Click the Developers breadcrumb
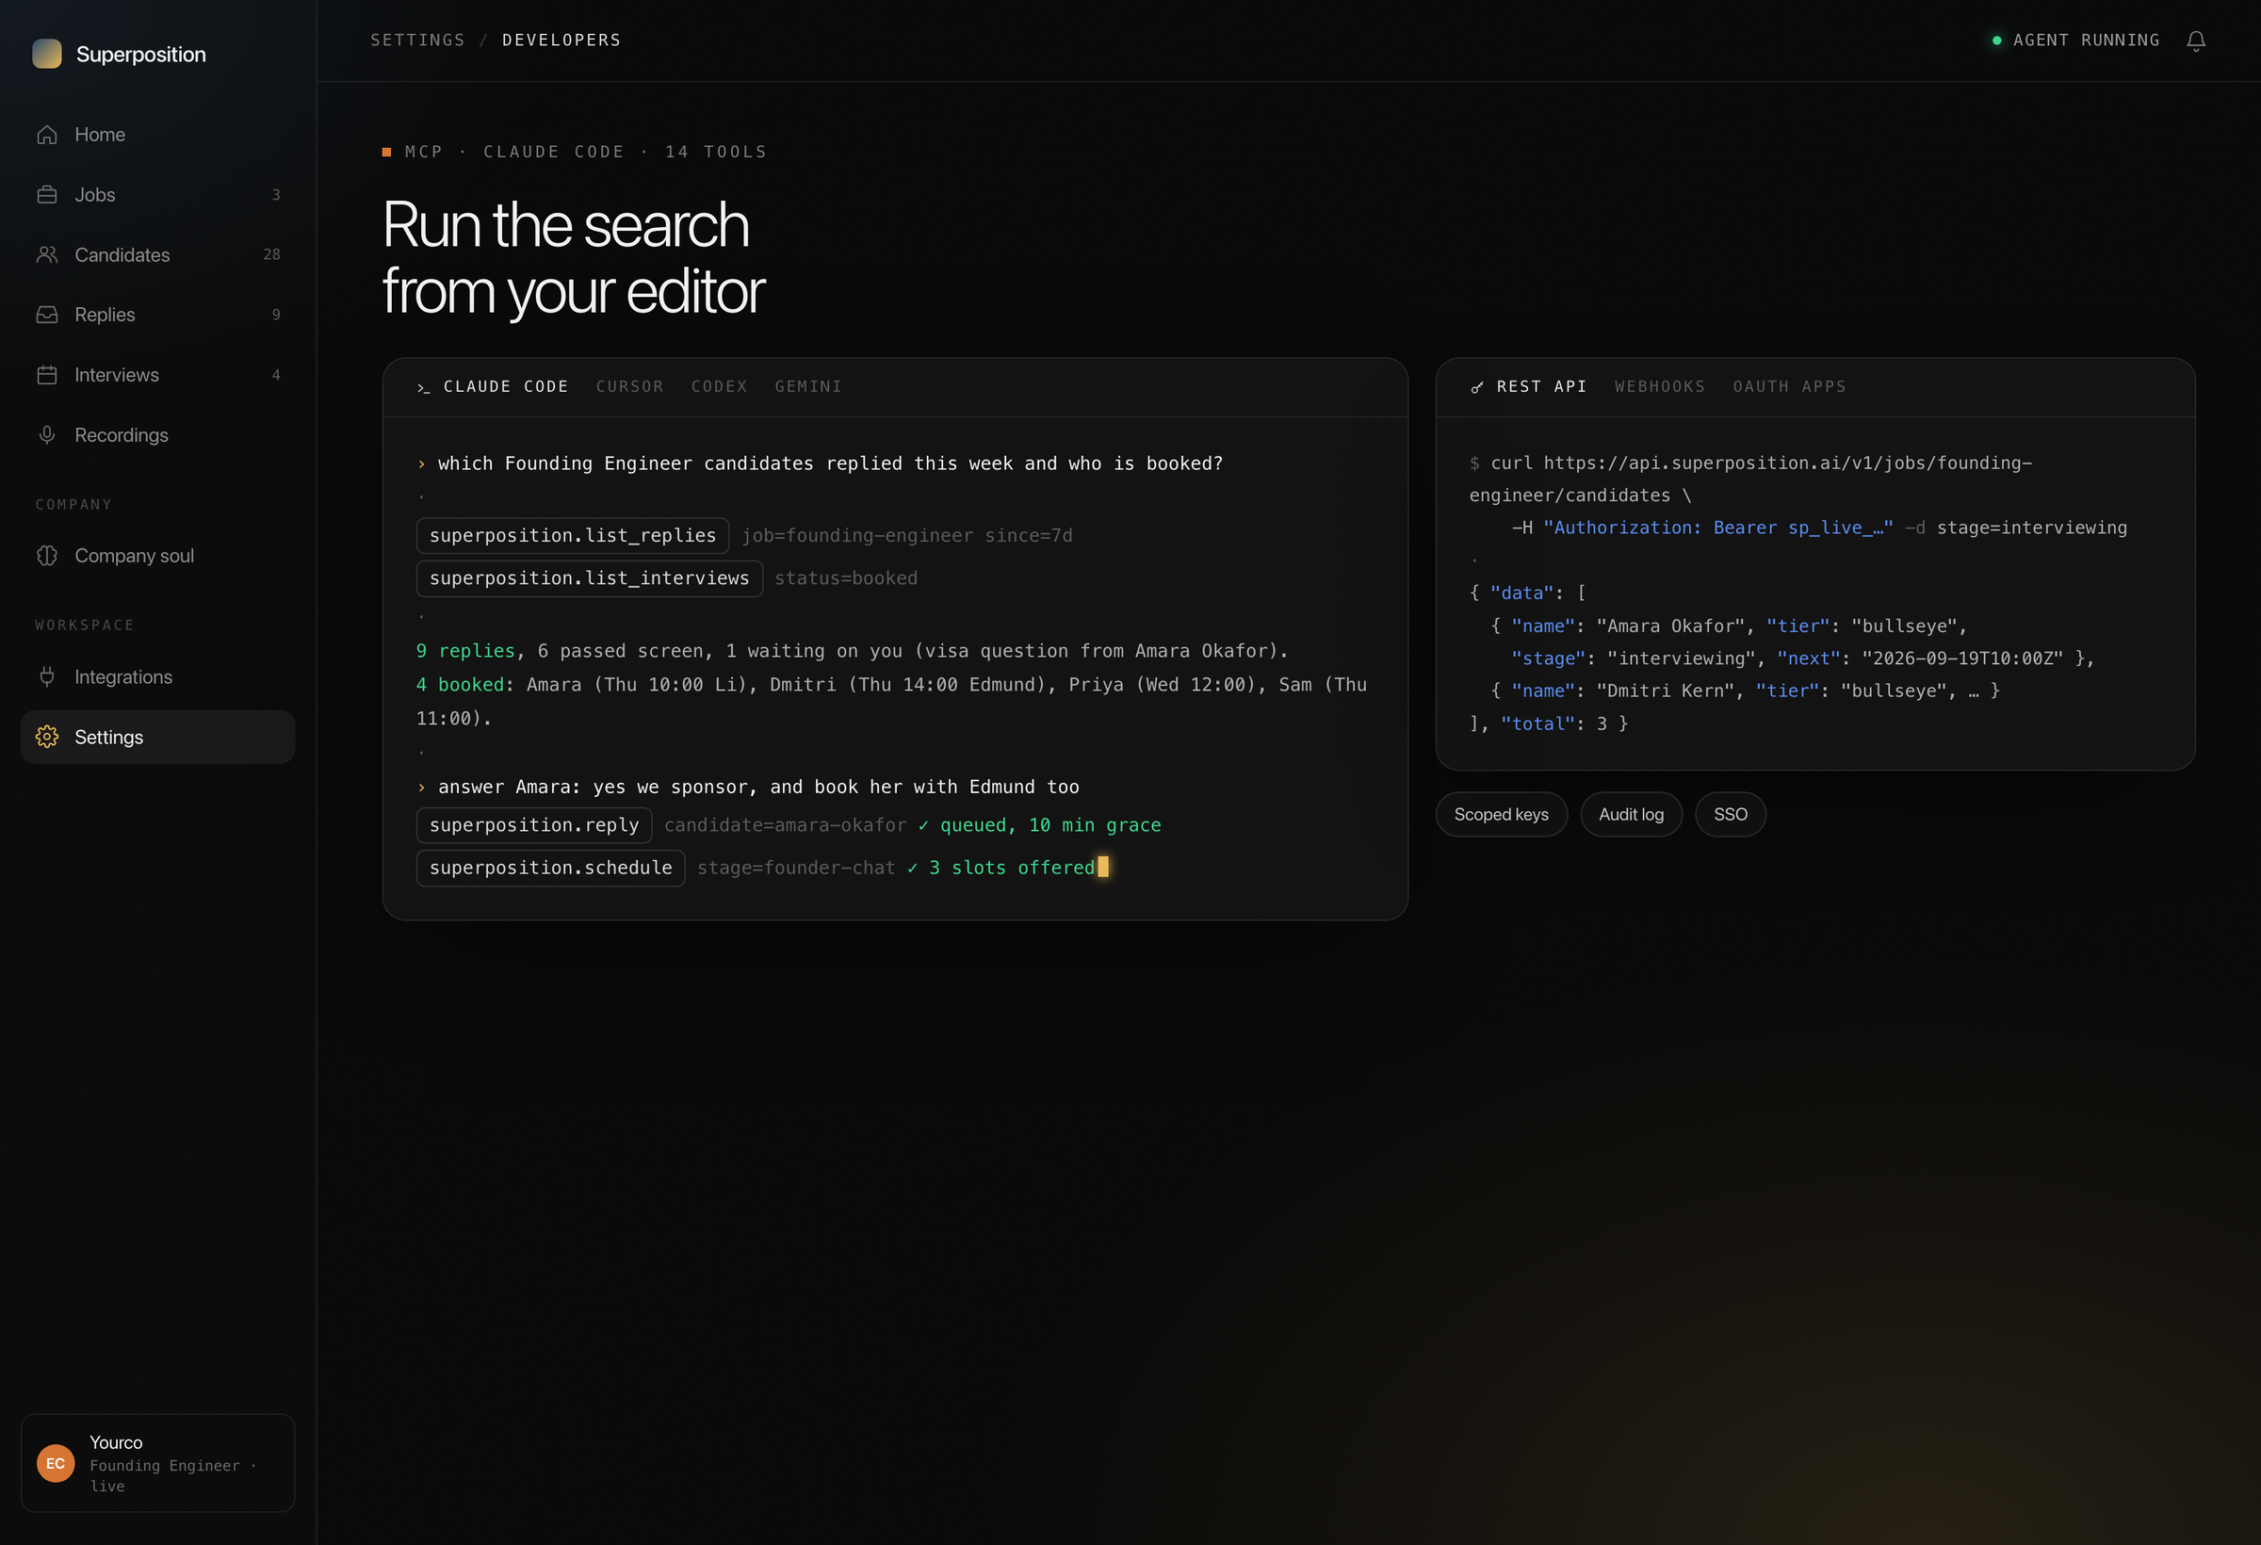Image resolution: width=2261 pixels, height=1545 pixels. point(561,40)
